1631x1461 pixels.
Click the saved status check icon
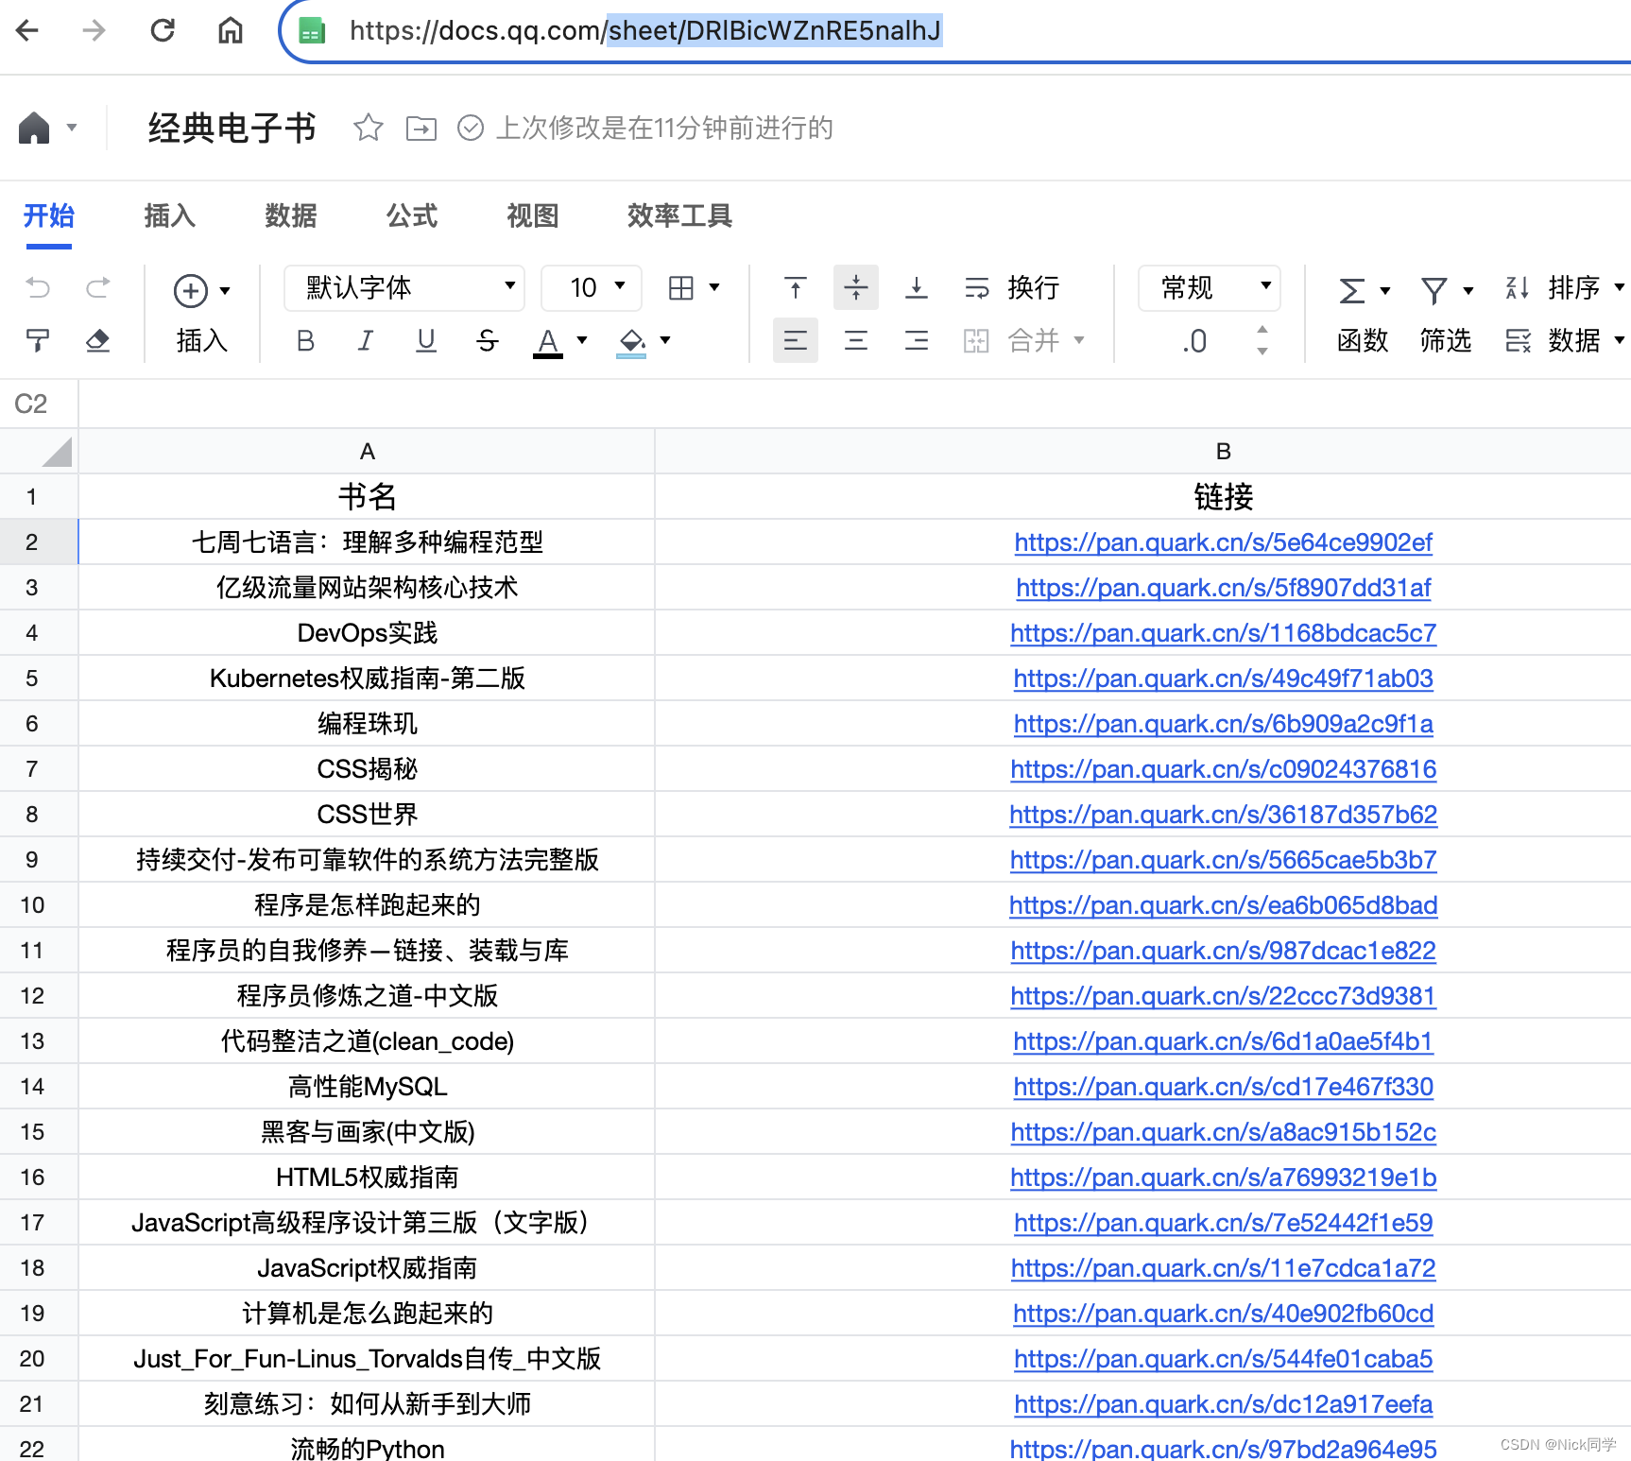tap(471, 128)
